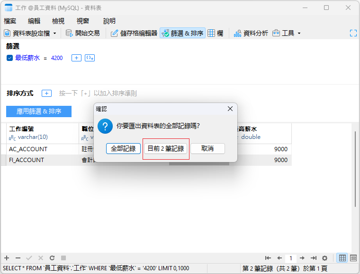Click the 欄 columns icon
The width and height of the screenshot is (360, 274).
pyautogui.click(x=212, y=33)
